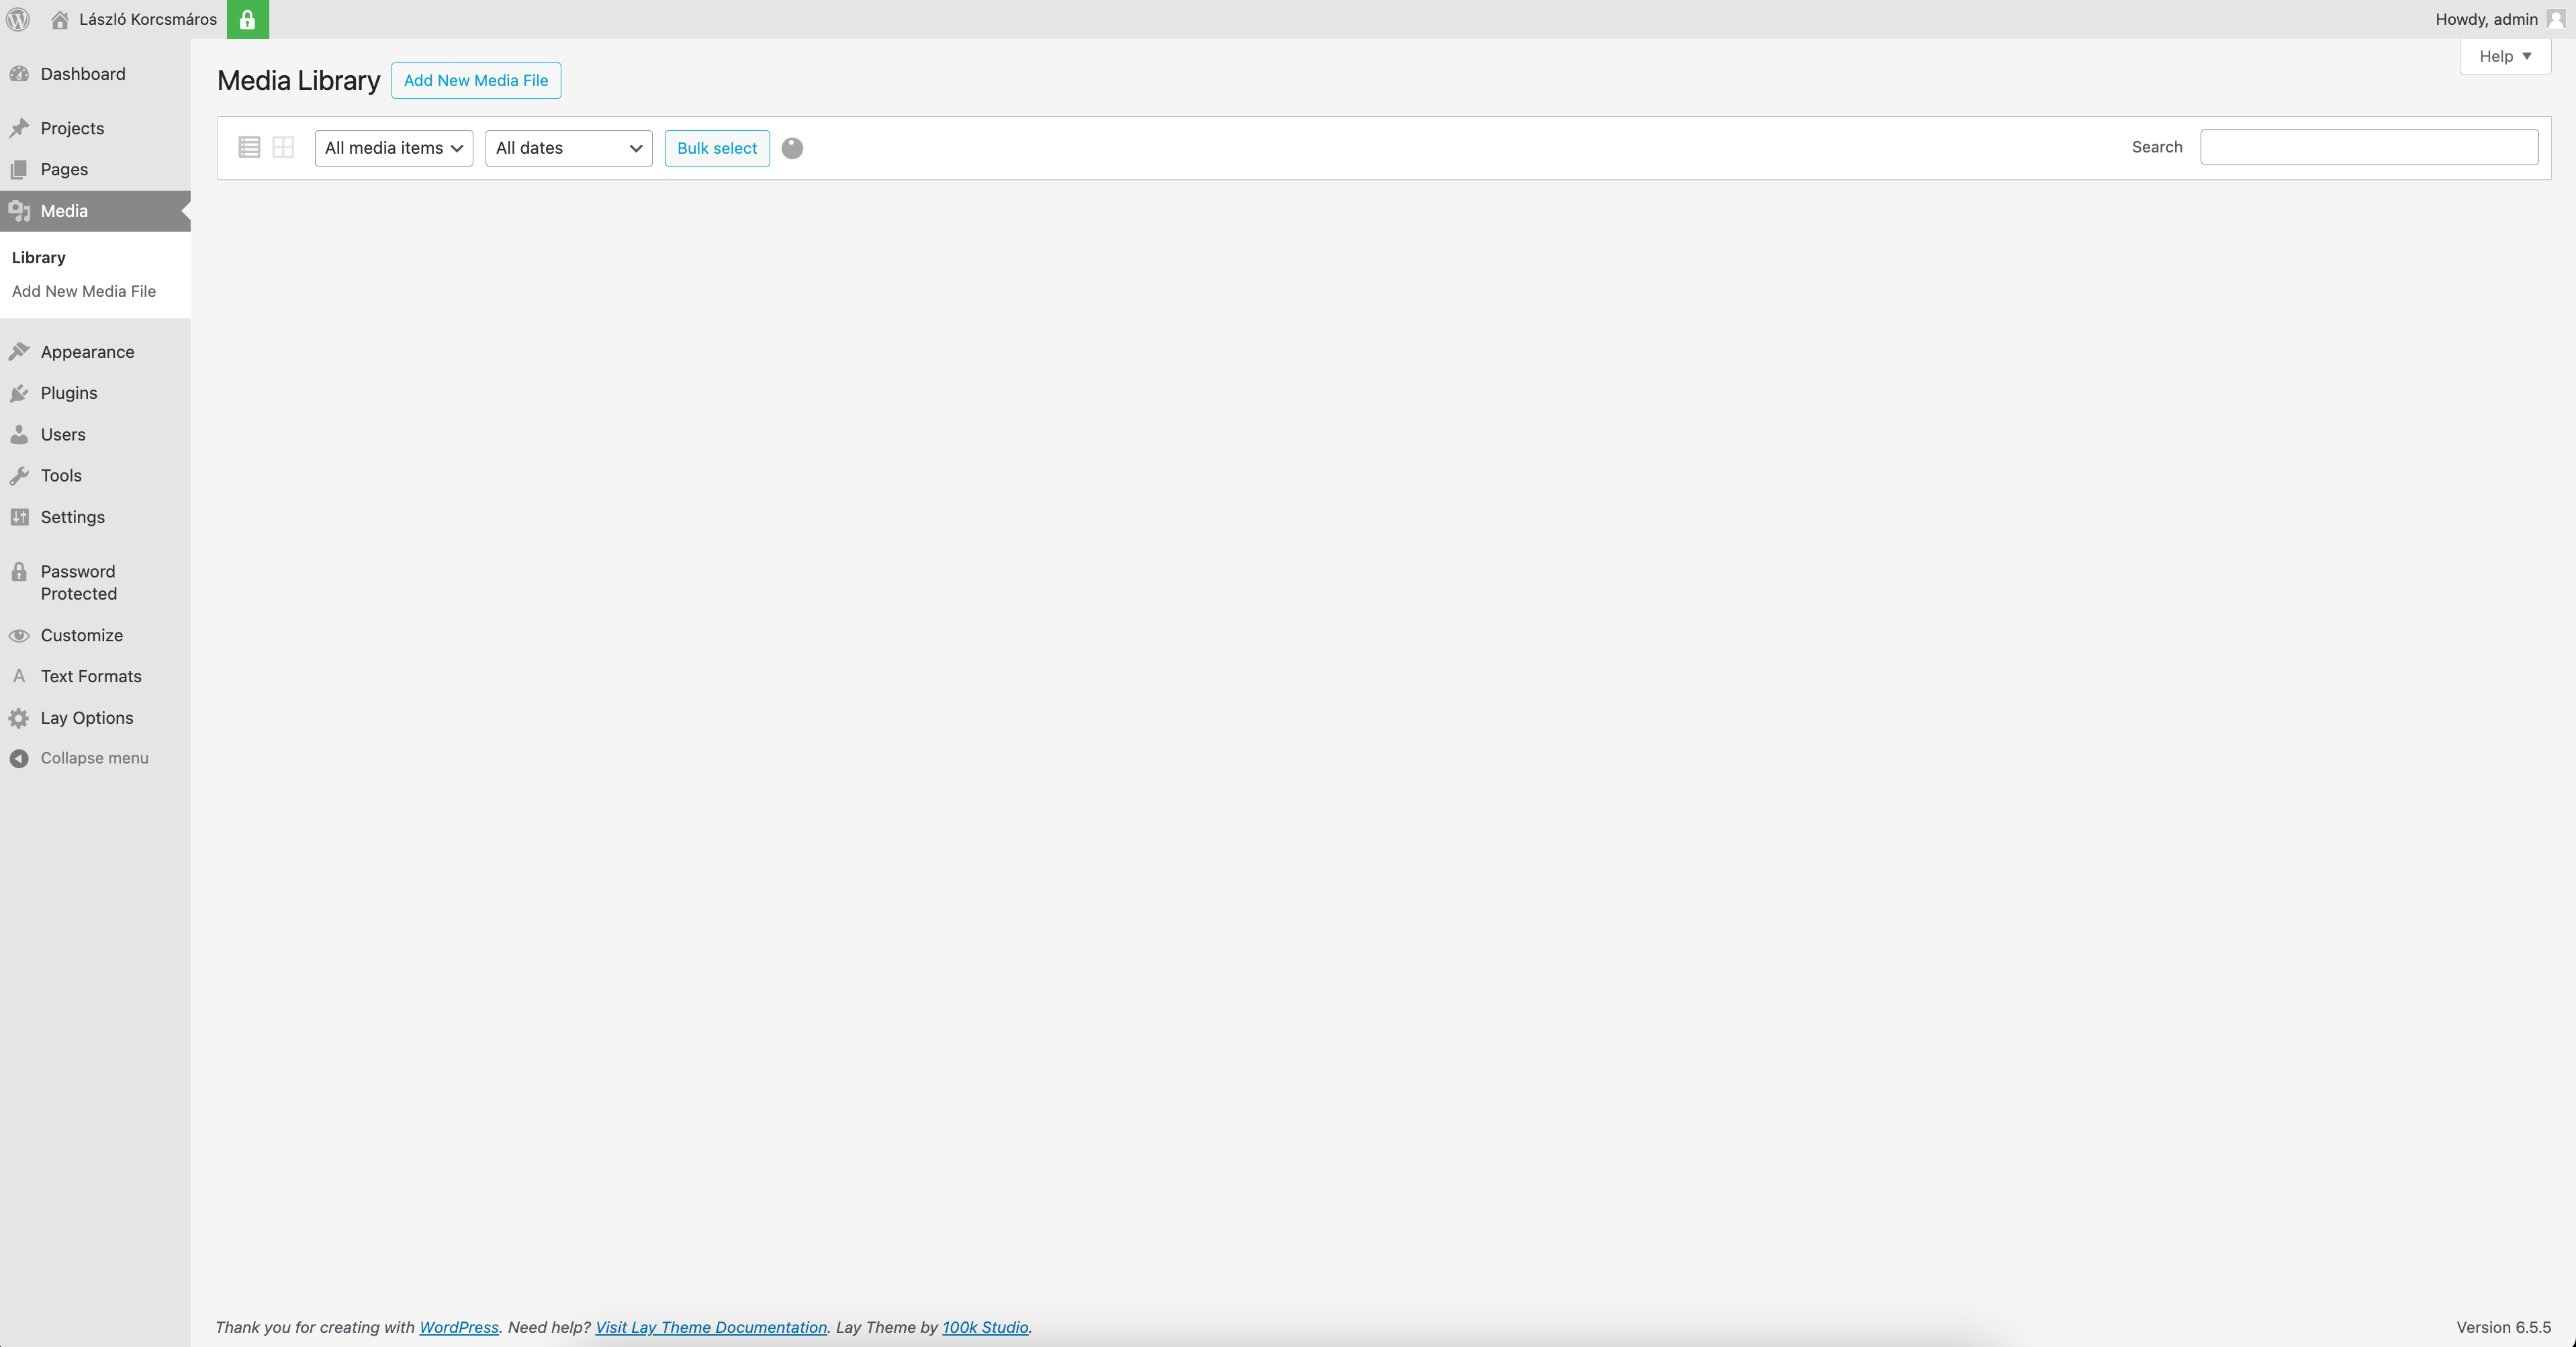Switch to list view icon
This screenshot has height=1347, width=2576.
(x=249, y=148)
